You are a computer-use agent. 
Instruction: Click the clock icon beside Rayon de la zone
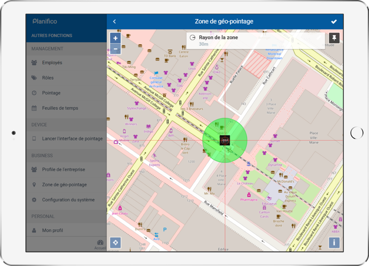click(x=192, y=37)
